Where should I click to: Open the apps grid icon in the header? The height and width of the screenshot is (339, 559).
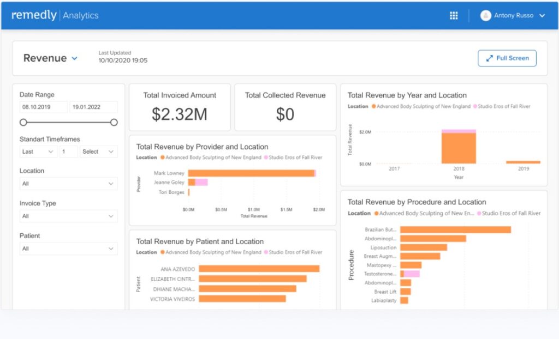coord(453,15)
